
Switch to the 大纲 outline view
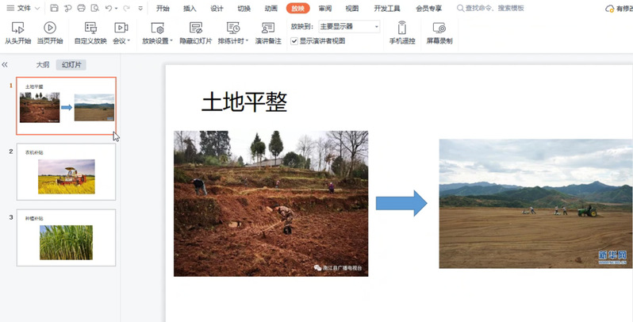[x=43, y=65]
